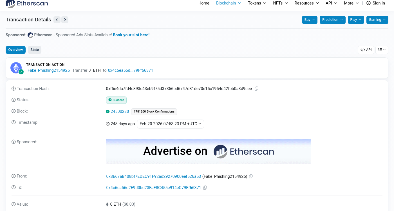Expand the NFTs menu
The height and width of the screenshot is (211, 394).
click(x=280, y=3)
